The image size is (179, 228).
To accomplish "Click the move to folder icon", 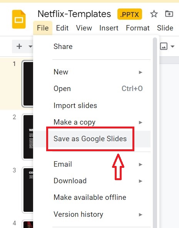I will click(x=169, y=14).
